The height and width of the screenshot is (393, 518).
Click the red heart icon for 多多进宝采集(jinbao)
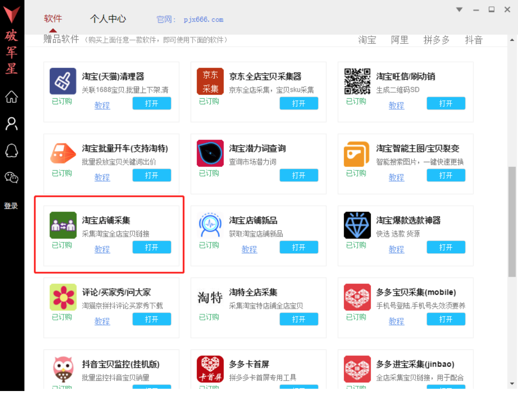357,369
